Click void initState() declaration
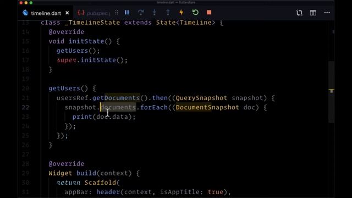Screen dimensions: 352x198 [x=80, y=41]
